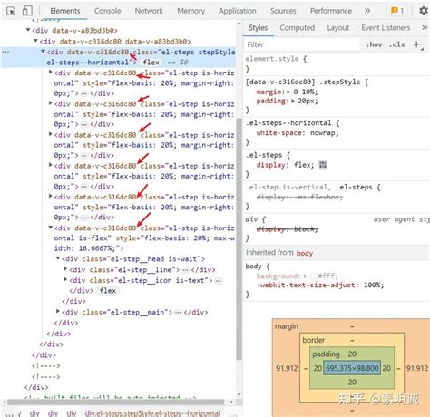Switch to the Console tab
Image resolution: width=430 pixels, height=417 pixels.
coord(107,11)
